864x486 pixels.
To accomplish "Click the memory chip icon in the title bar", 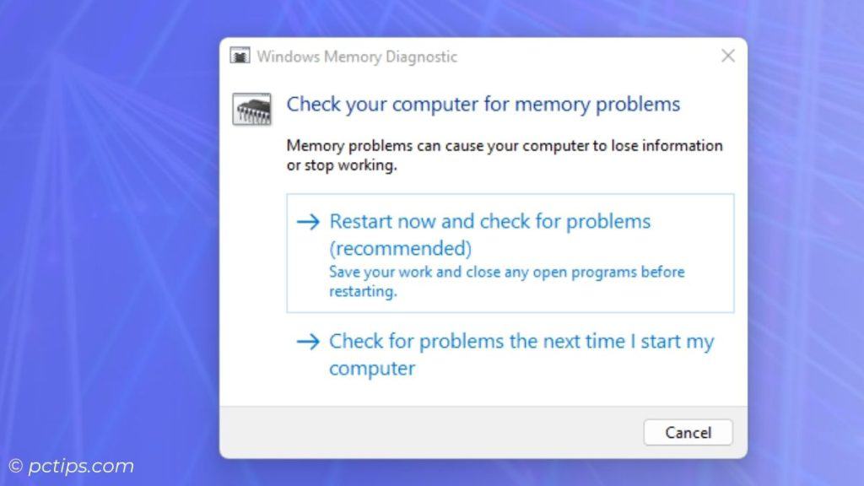I will point(240,56).
